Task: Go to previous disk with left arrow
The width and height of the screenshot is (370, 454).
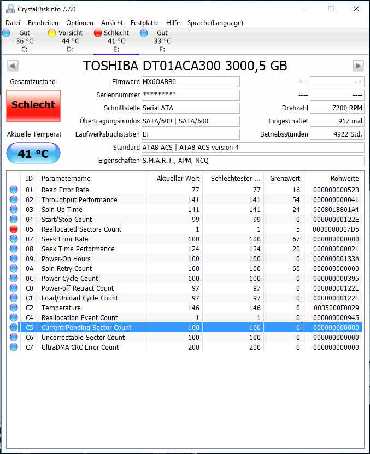Action: point(13,66)
